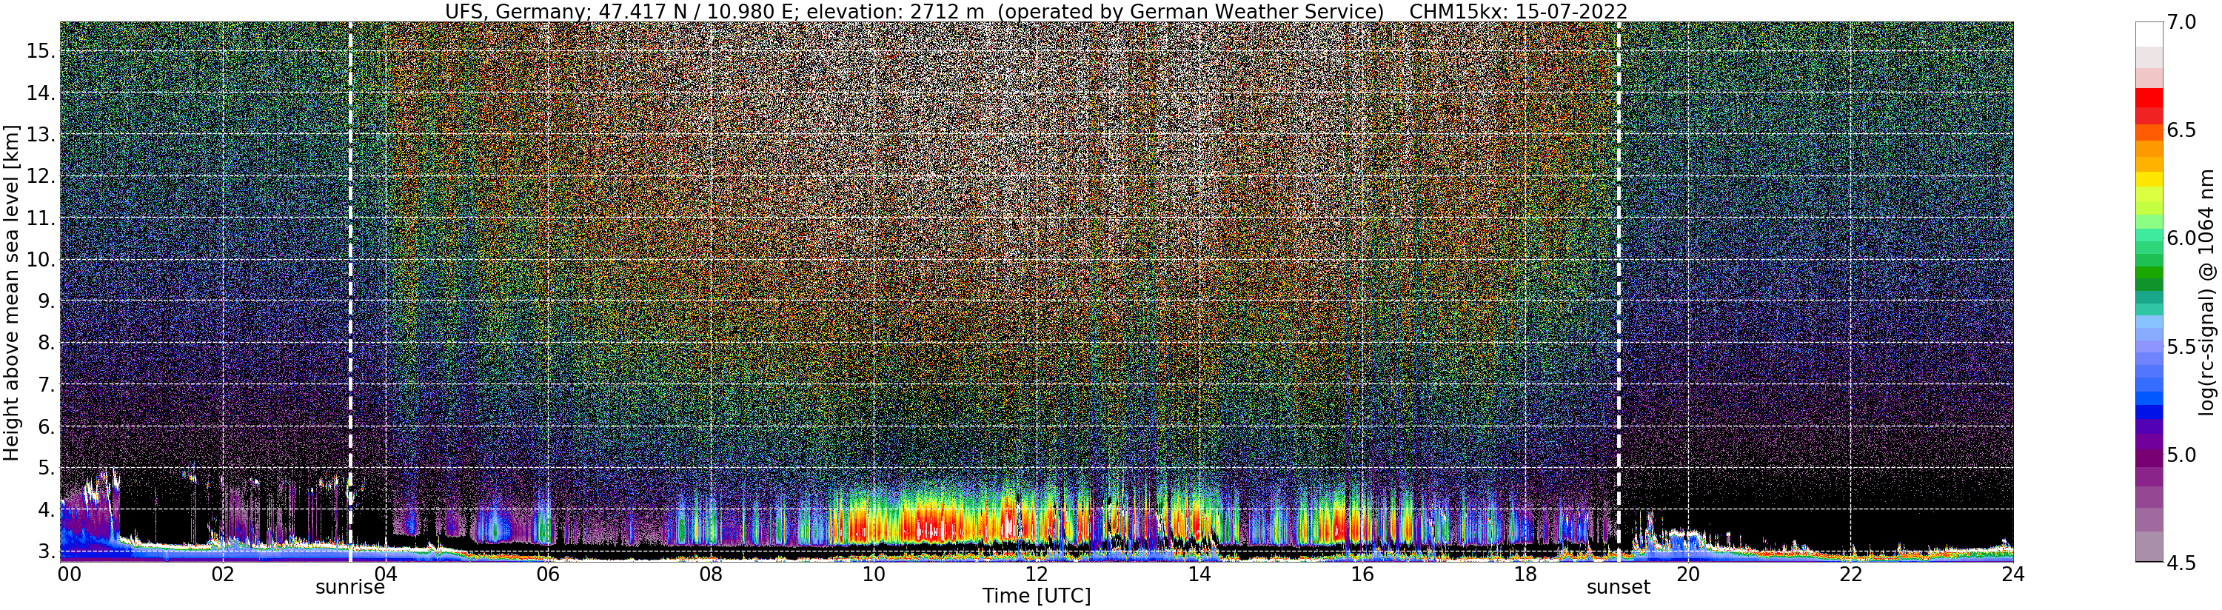
Task: Click the 4. tick on the height axis
Action: coord(46,510)
